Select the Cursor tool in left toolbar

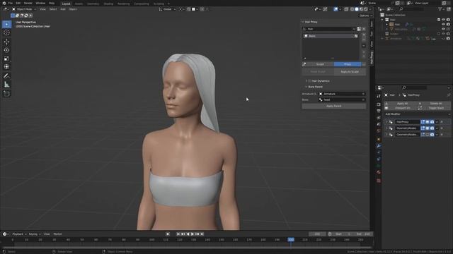tap(6, 33)
